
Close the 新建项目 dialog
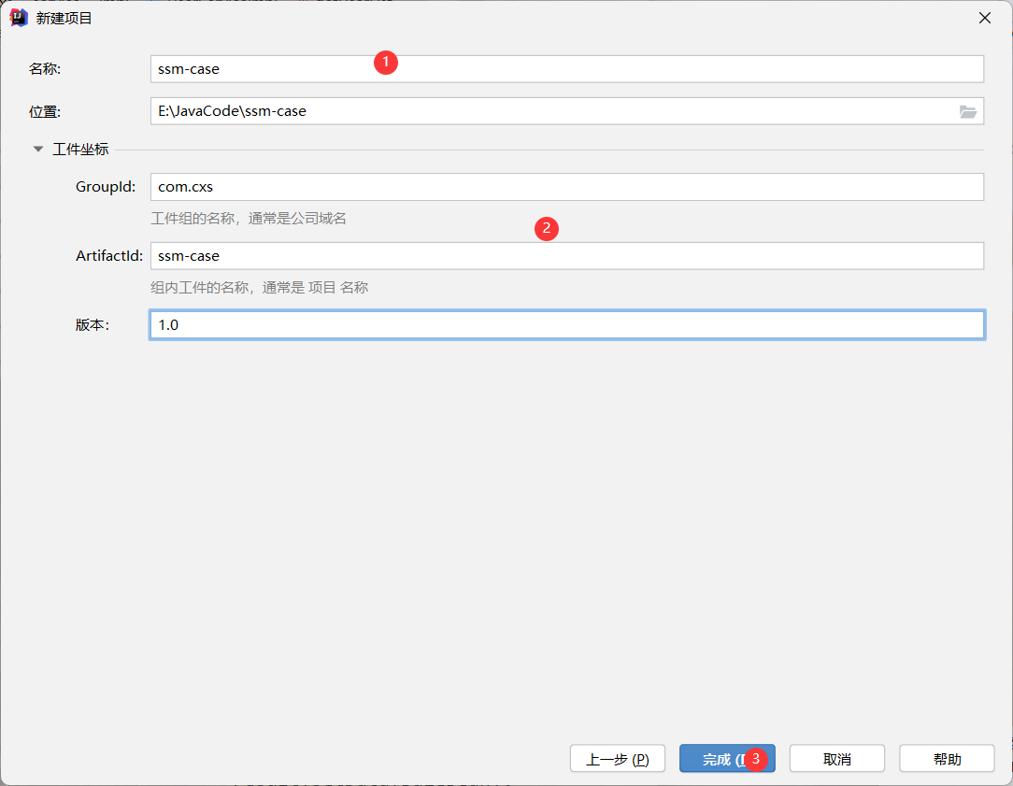coord(985,18)
